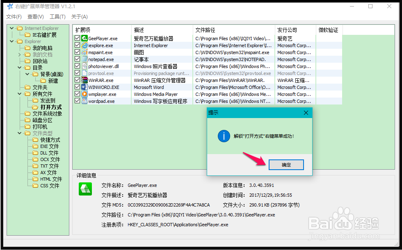Open the 查看(V) menu
Screen dimensions: 402x250
click(36, 17)
